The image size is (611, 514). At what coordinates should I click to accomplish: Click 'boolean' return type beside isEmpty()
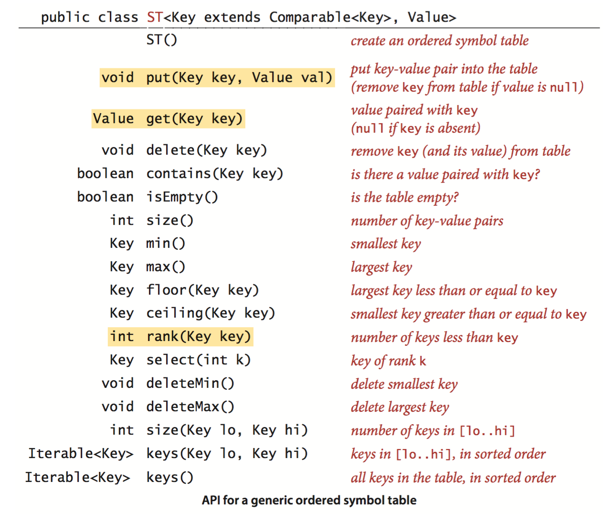(105, 197)
